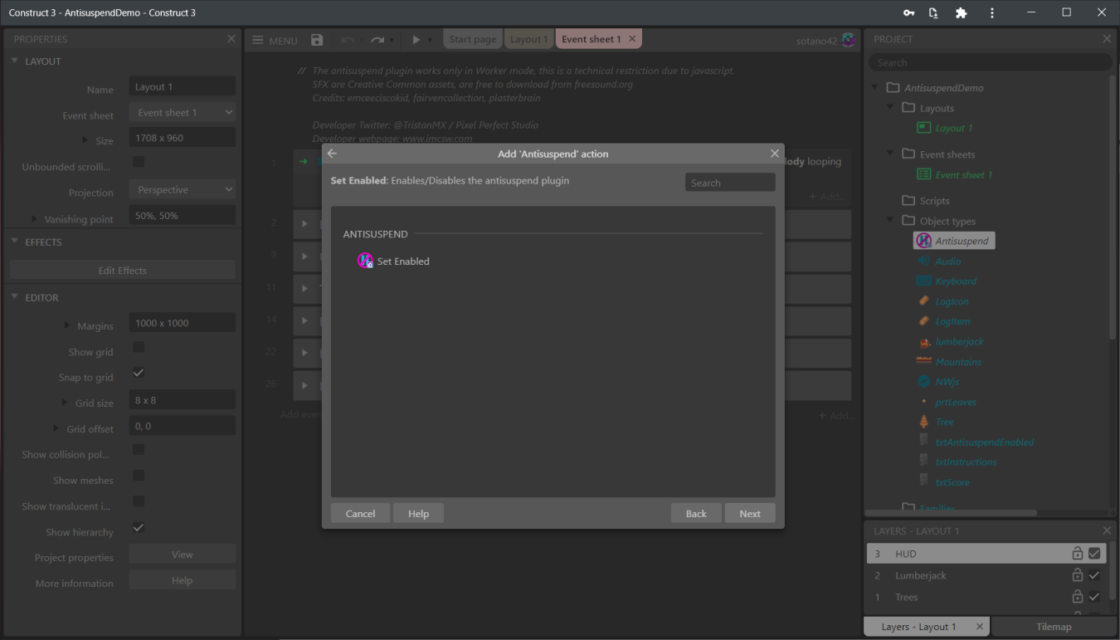Viewport: 1120px width, 640px height.
Task: Click the undo icon in the toolbar
Action: (349, 39)
